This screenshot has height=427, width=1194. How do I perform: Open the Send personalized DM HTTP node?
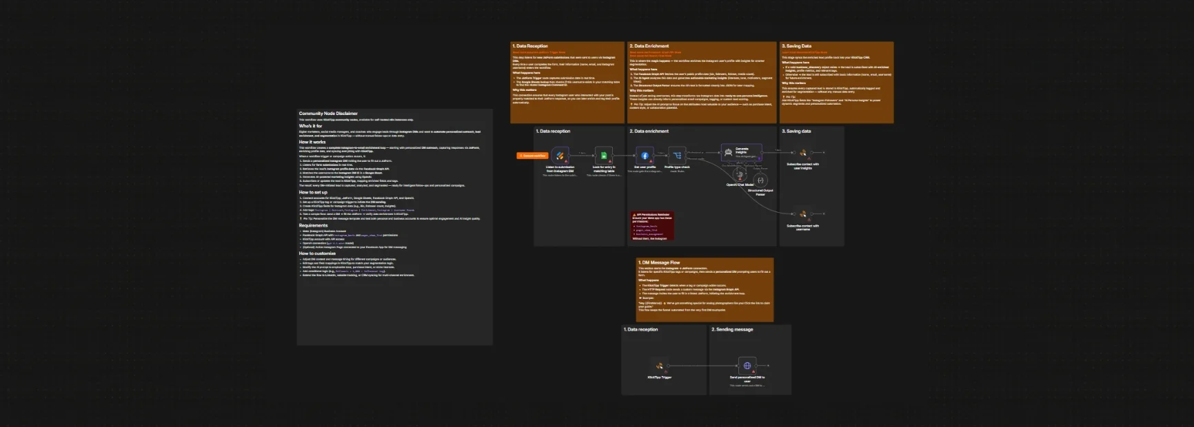tap(747, 366)
